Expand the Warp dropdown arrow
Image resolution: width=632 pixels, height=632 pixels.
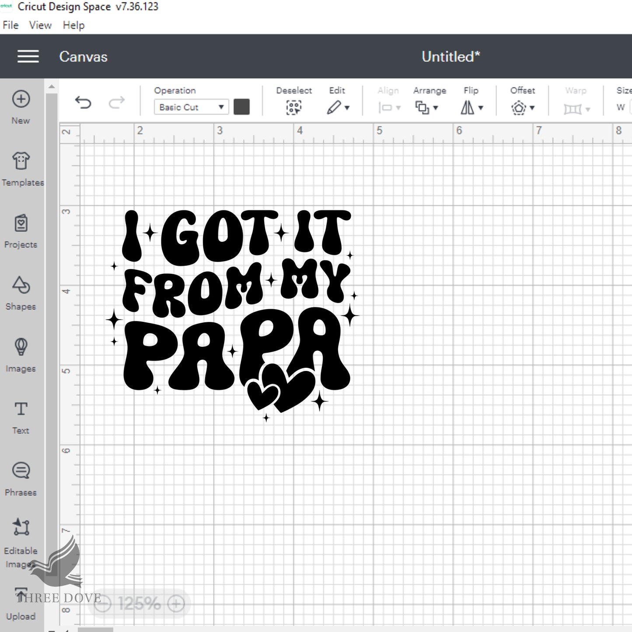588,109
